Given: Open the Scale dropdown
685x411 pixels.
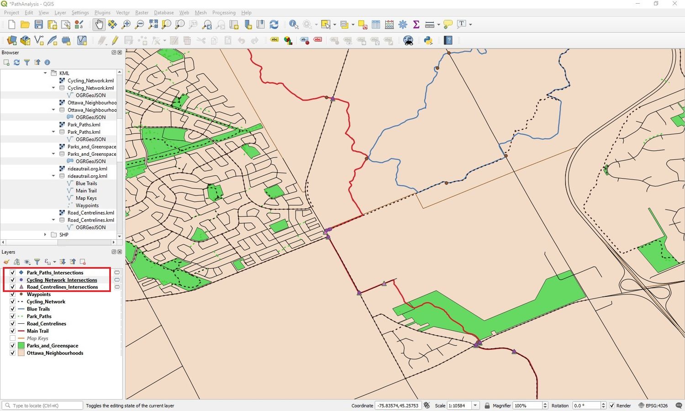Looking at the screenshot, I should (x=475, y=406).
